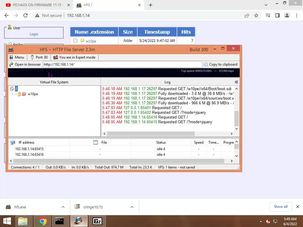Open the w10pe folder link

tap(91, 41)
